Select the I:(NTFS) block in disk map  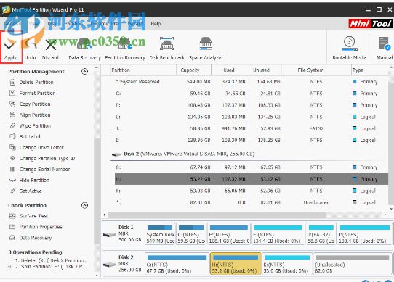coord(365,234)
